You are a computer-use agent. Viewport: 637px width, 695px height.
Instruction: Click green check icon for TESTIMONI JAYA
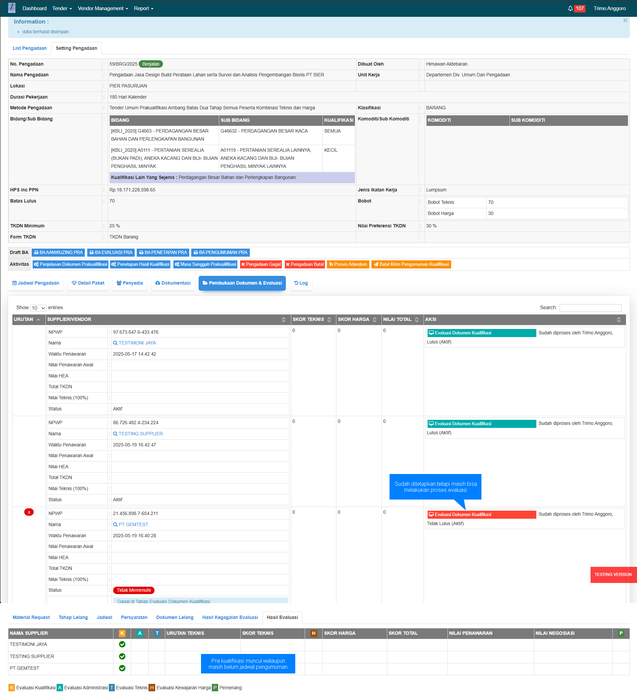122,644
